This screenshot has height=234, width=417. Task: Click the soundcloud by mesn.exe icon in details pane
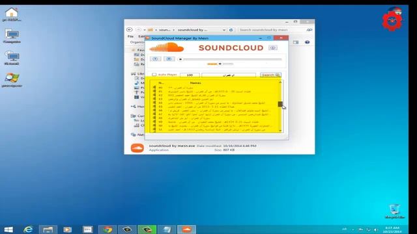coord(137,148)
